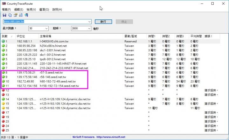Select host r57-5.seed.net.tw
The height and width of the screenshot is (140, 229).
(x=51, y=72)
